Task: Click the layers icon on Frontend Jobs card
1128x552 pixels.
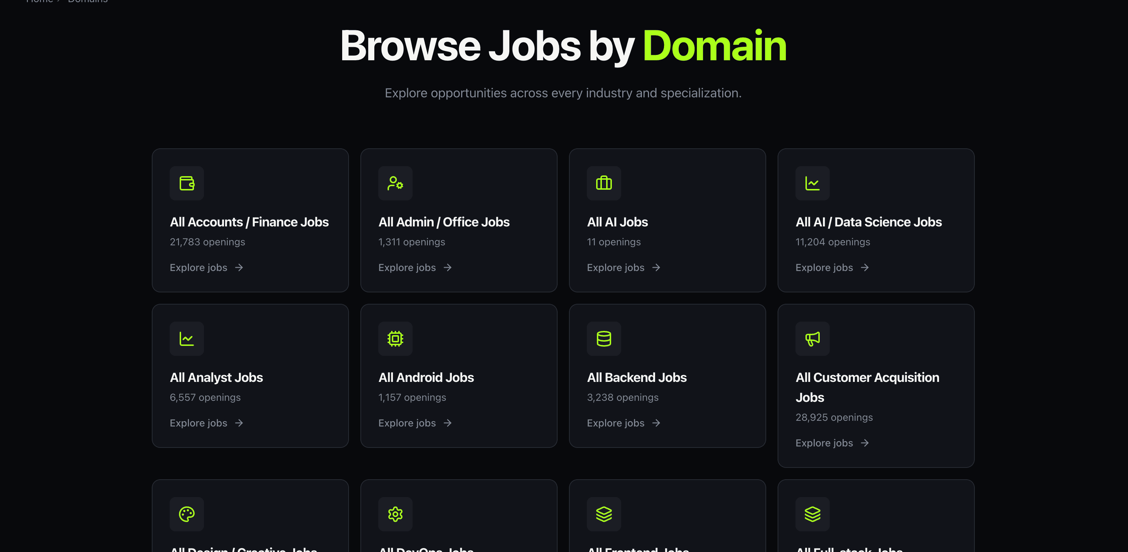Action: [x=604, y=514]
